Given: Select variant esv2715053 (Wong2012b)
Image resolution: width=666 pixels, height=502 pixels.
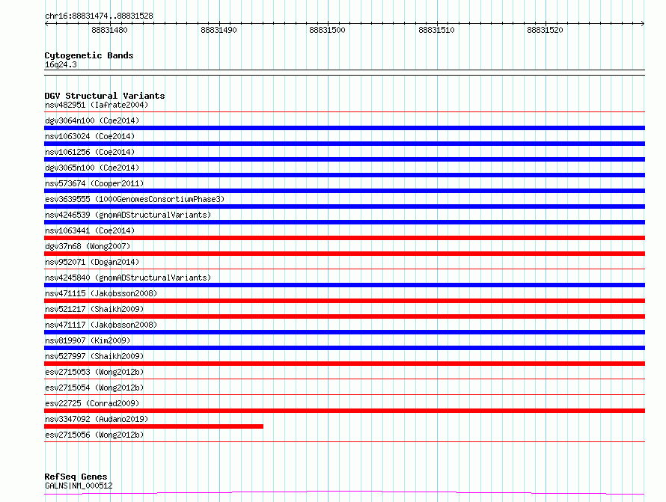Looking at the screenshot, I should (x=94, y=372).
